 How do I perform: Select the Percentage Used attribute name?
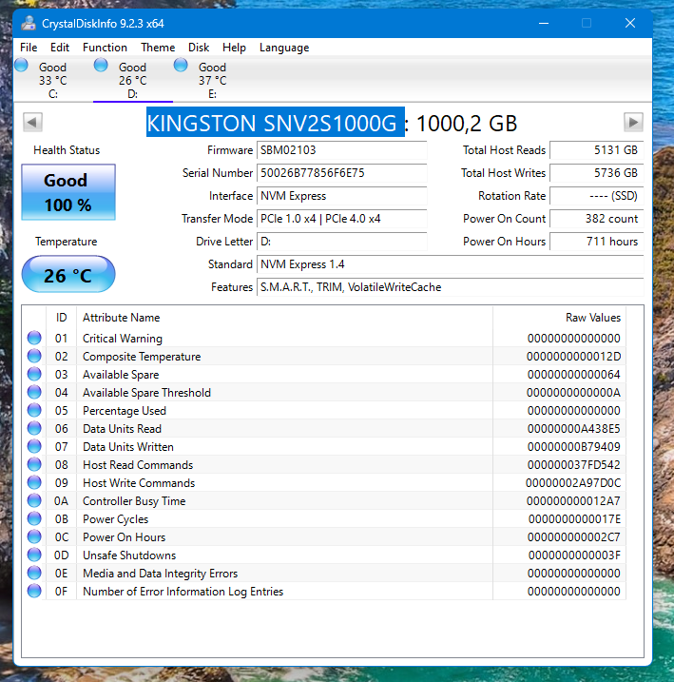125,411
